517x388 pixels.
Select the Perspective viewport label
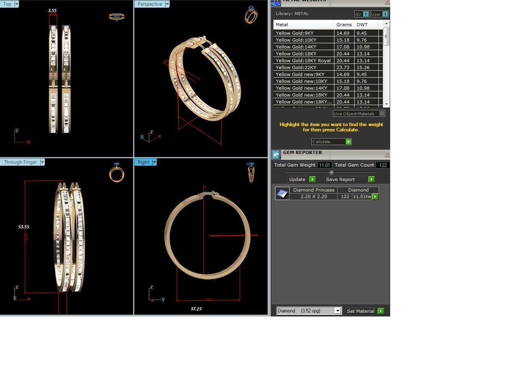(x=150, y=4)
